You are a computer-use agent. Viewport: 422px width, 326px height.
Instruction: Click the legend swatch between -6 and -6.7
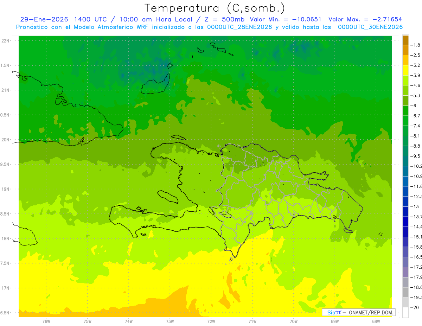(405, 111)
